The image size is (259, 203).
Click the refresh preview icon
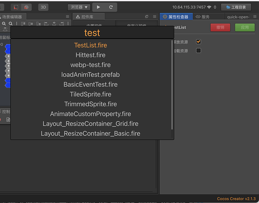(111, 7)
